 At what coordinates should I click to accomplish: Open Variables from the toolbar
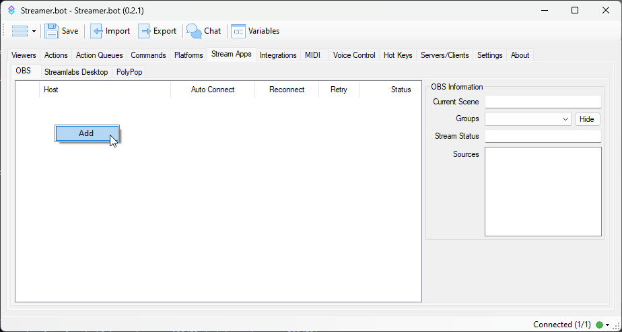pos(238,31)
